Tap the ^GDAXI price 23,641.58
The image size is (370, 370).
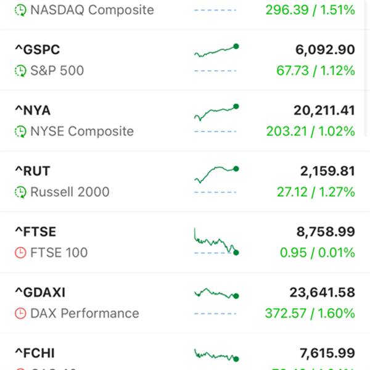coord(323,292)
